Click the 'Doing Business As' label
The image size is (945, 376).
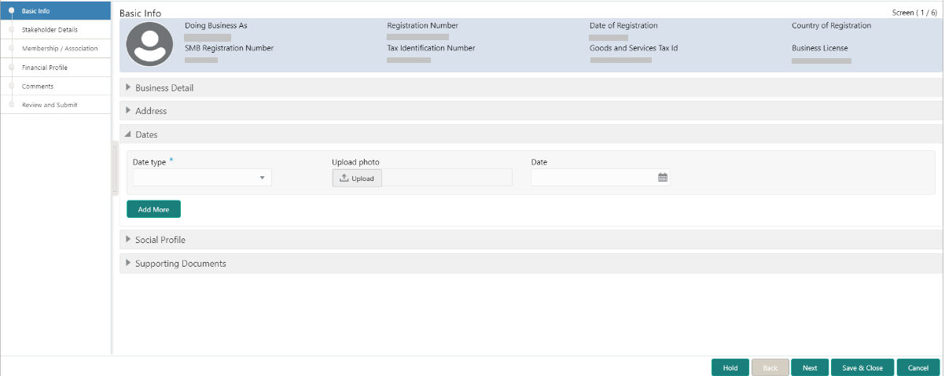tap(215, 26)
